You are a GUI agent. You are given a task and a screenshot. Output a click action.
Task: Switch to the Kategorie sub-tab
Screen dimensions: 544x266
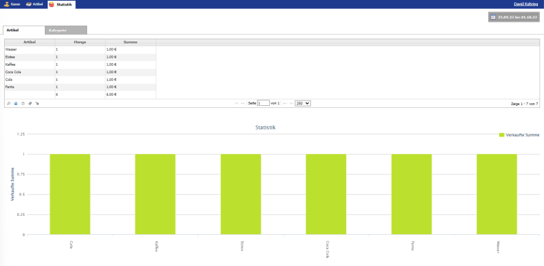point(66,30)
